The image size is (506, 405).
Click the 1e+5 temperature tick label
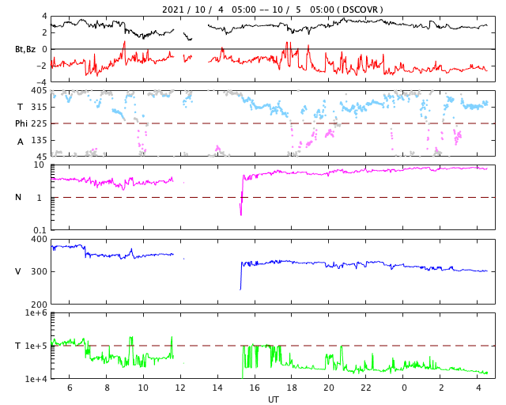coord(36,346)
